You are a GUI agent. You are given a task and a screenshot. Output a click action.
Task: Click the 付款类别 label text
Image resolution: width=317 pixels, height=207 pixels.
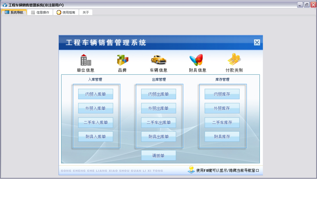click(234, 70)
